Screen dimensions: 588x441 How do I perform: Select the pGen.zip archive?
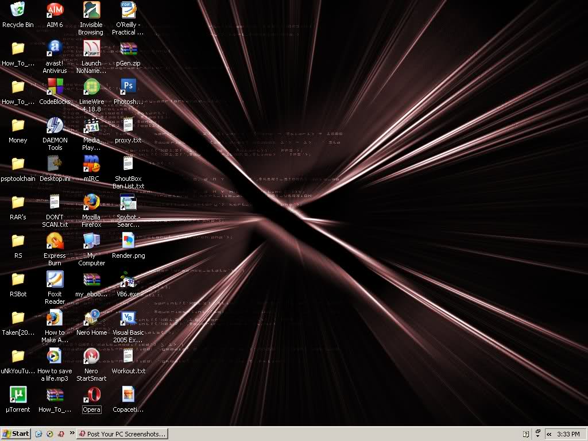128,48
